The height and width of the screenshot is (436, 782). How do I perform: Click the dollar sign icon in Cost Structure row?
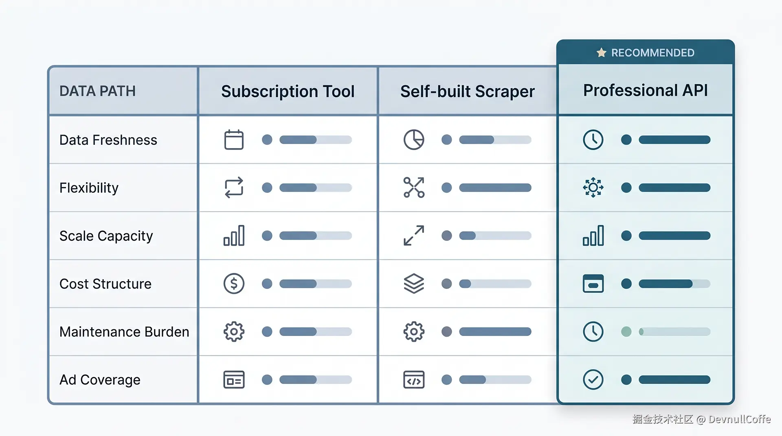(234, 283)
